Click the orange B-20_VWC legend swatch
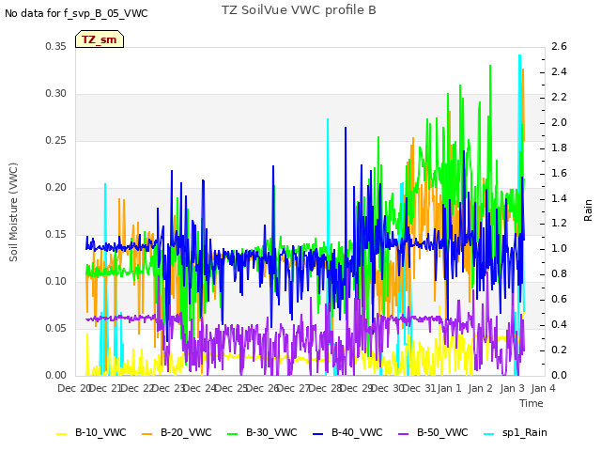Image resolution: width=601 pixels, height=451 pixels. click(x=146, y=433)
